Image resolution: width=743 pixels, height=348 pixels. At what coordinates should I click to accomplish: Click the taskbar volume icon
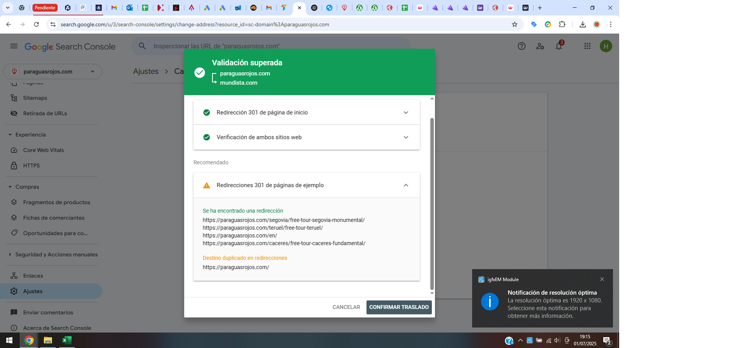click(x=557, y=340)
